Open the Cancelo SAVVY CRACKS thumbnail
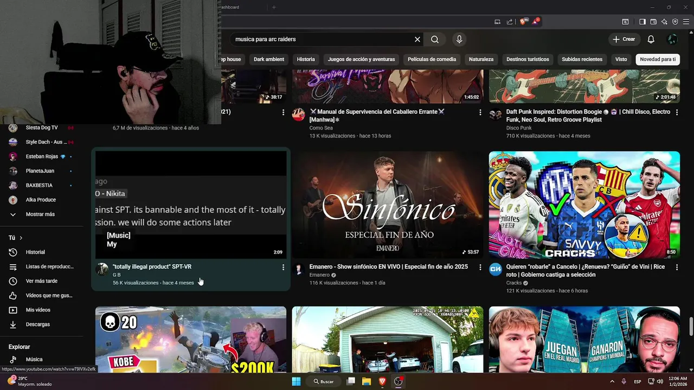 click(x=584, y=205)
